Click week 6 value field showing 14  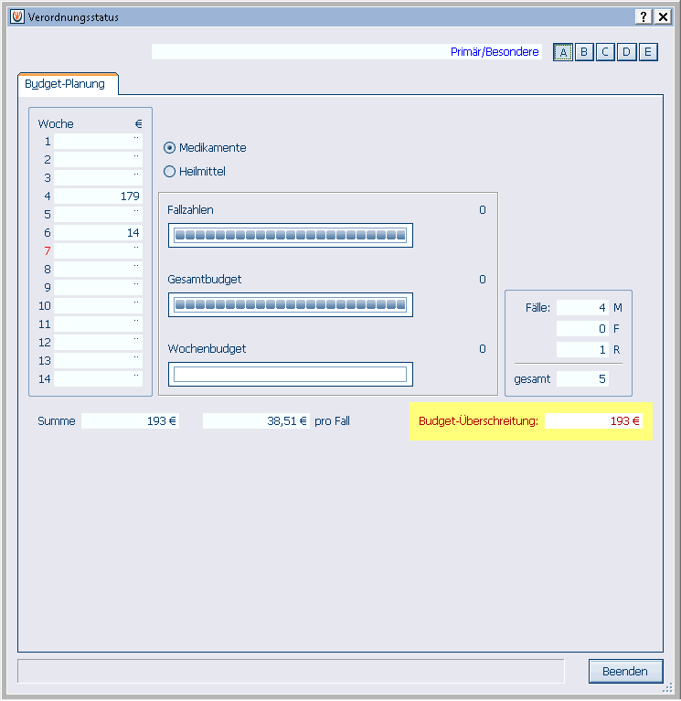click(99, 233)
